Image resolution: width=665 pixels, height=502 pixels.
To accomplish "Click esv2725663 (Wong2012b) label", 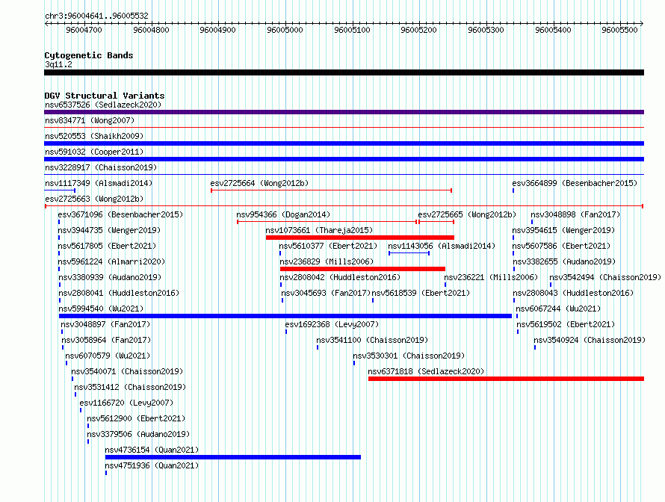I will pos(94,199).
